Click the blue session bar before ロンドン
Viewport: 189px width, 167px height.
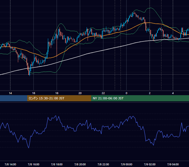(14, 98)
